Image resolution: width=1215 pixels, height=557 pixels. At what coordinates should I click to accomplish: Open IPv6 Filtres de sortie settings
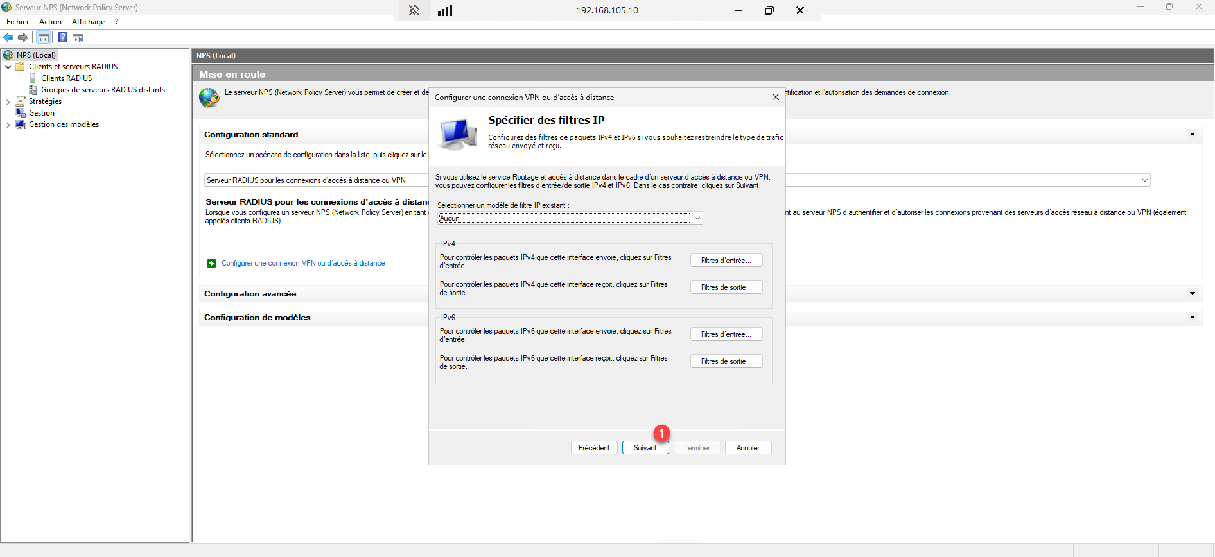[726, 361]
